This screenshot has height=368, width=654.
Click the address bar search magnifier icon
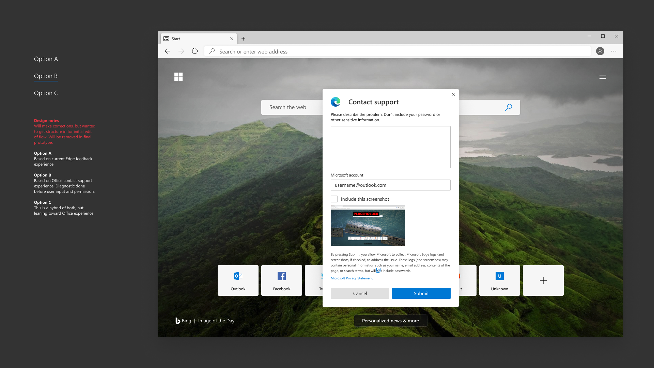[x=212, y=51]
